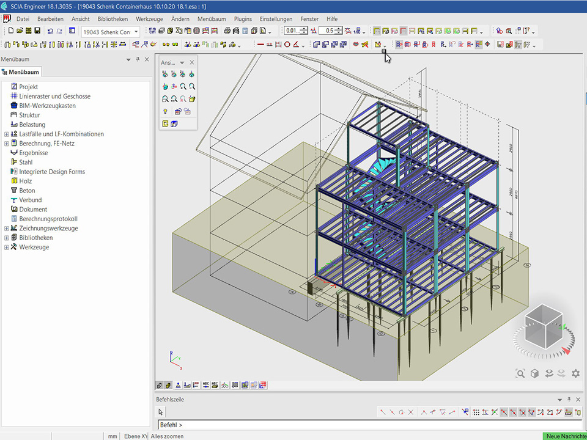Pin the Befehlszeile panel with pushpin
587x440 pixels.
569,399
